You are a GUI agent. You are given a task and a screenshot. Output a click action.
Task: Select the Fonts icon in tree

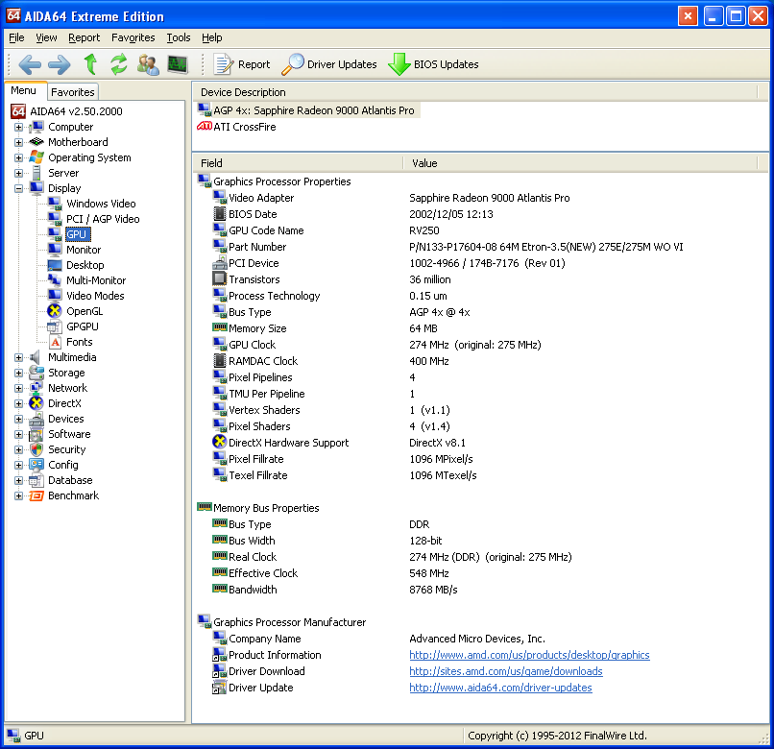[x=56, y=342]
